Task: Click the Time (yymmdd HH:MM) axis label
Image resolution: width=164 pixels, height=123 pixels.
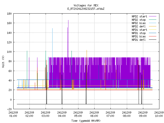Action: 86,121
